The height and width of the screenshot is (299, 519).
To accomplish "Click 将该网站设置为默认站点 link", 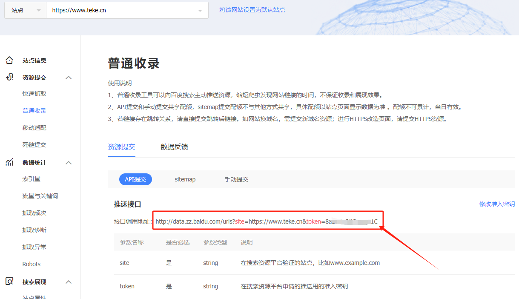I will click(252, 10).
